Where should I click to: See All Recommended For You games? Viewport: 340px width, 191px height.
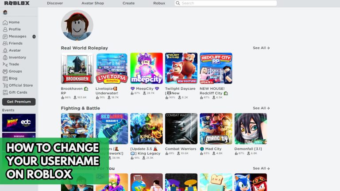pyautogui.click(x=261, y=168)
